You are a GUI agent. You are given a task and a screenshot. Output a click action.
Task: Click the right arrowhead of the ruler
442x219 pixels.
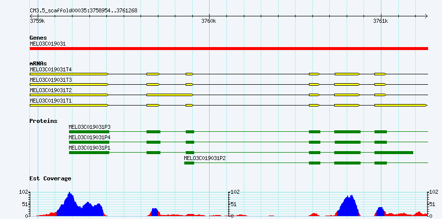pos(426,16)
